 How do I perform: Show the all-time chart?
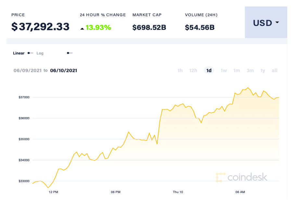click(274, 70)
